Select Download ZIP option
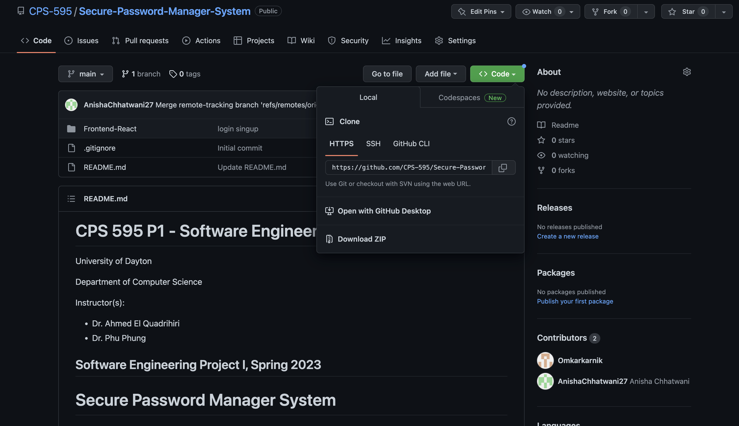Screen dimensions: 739x426 [362, 239]
